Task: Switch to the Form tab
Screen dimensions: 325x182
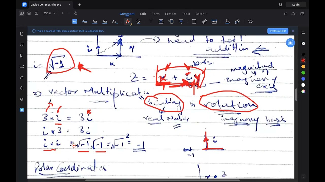Action: (x=156, y=14)
